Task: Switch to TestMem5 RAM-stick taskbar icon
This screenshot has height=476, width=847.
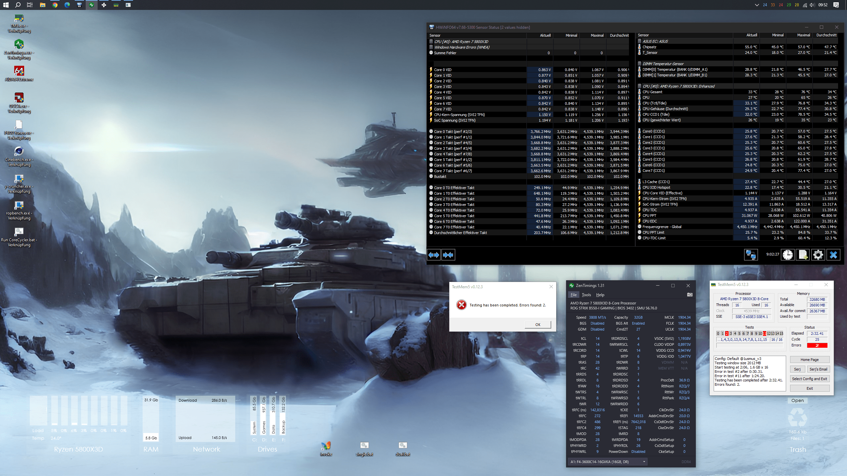Action: pos(116,5)
